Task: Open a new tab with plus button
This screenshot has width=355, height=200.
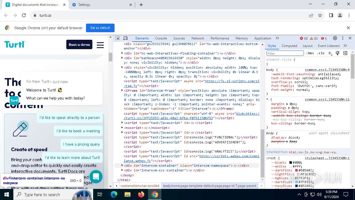Action: [141, 5]
